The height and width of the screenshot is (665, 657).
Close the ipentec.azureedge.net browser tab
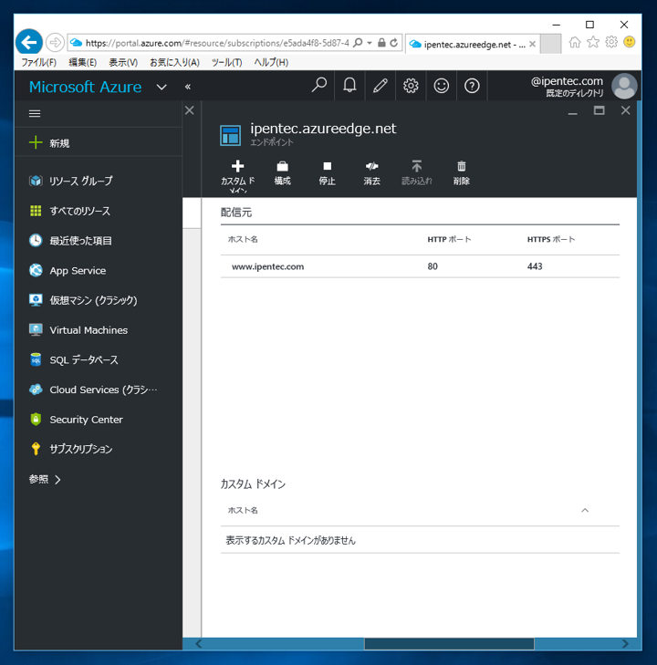pos(532,44)
